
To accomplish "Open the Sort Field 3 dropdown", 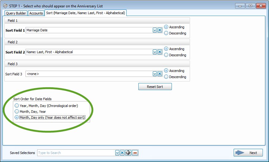I will pos(155,74).
